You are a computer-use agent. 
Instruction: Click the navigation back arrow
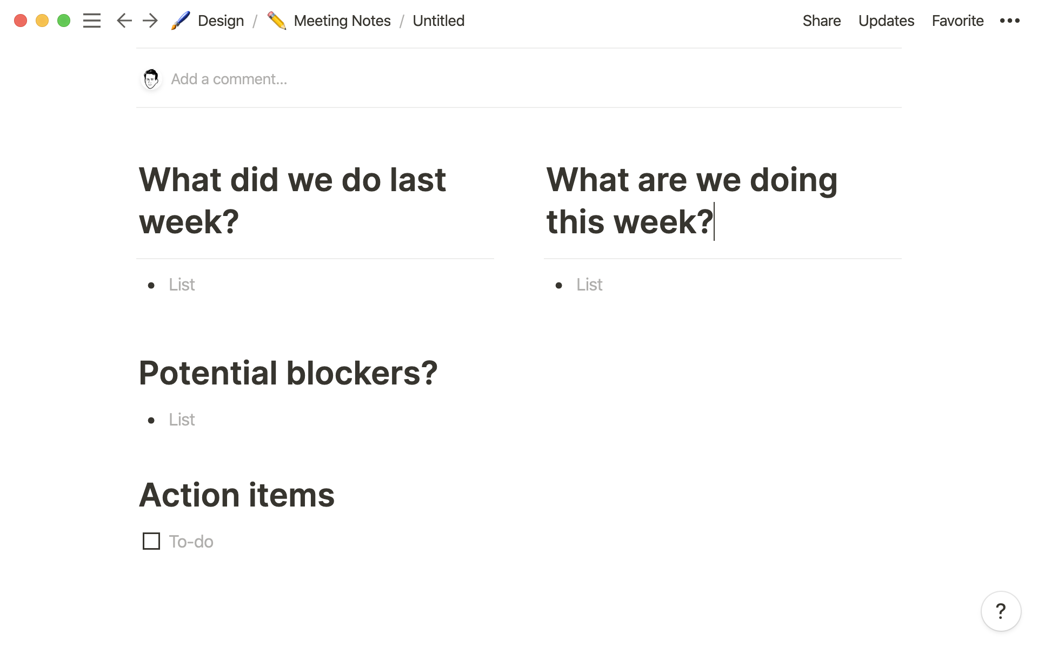click(123, 21)
